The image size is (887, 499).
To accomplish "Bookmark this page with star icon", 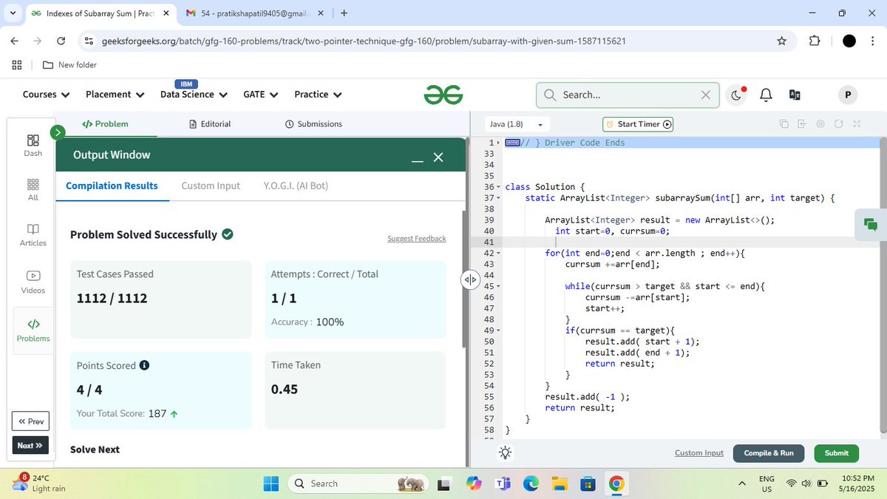I will [782, 41].
